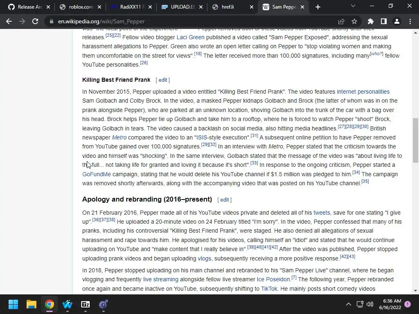Show hidden system tray icons
The height and width of the screenshot is (314, 419).
tap(349, 304)
